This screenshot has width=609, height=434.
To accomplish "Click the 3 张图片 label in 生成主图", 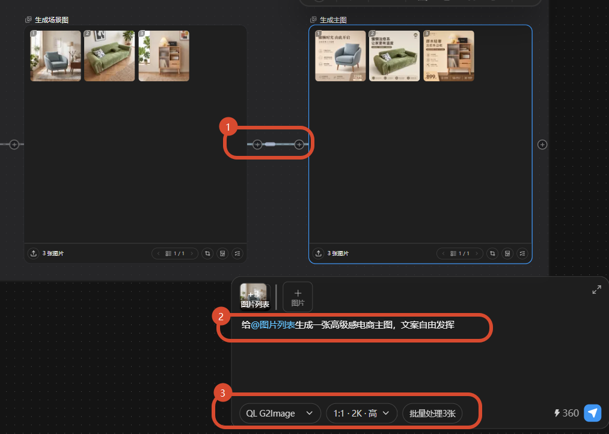I will [338, 253].
